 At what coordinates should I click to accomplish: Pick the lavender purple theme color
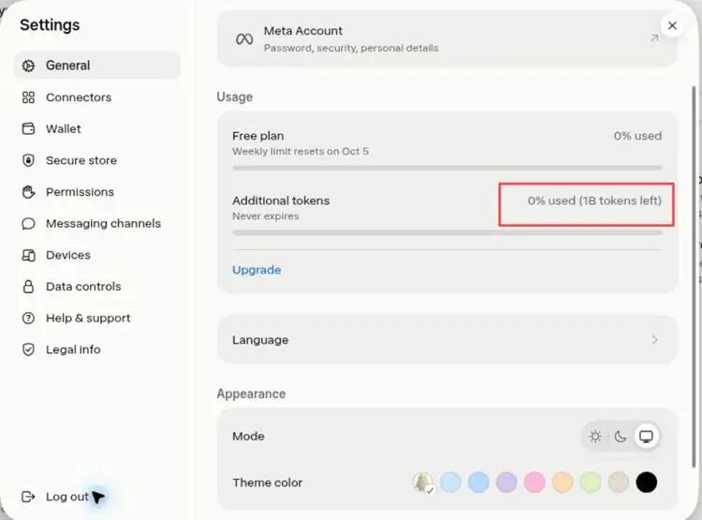pyautogui.click(x=506, y=483)
